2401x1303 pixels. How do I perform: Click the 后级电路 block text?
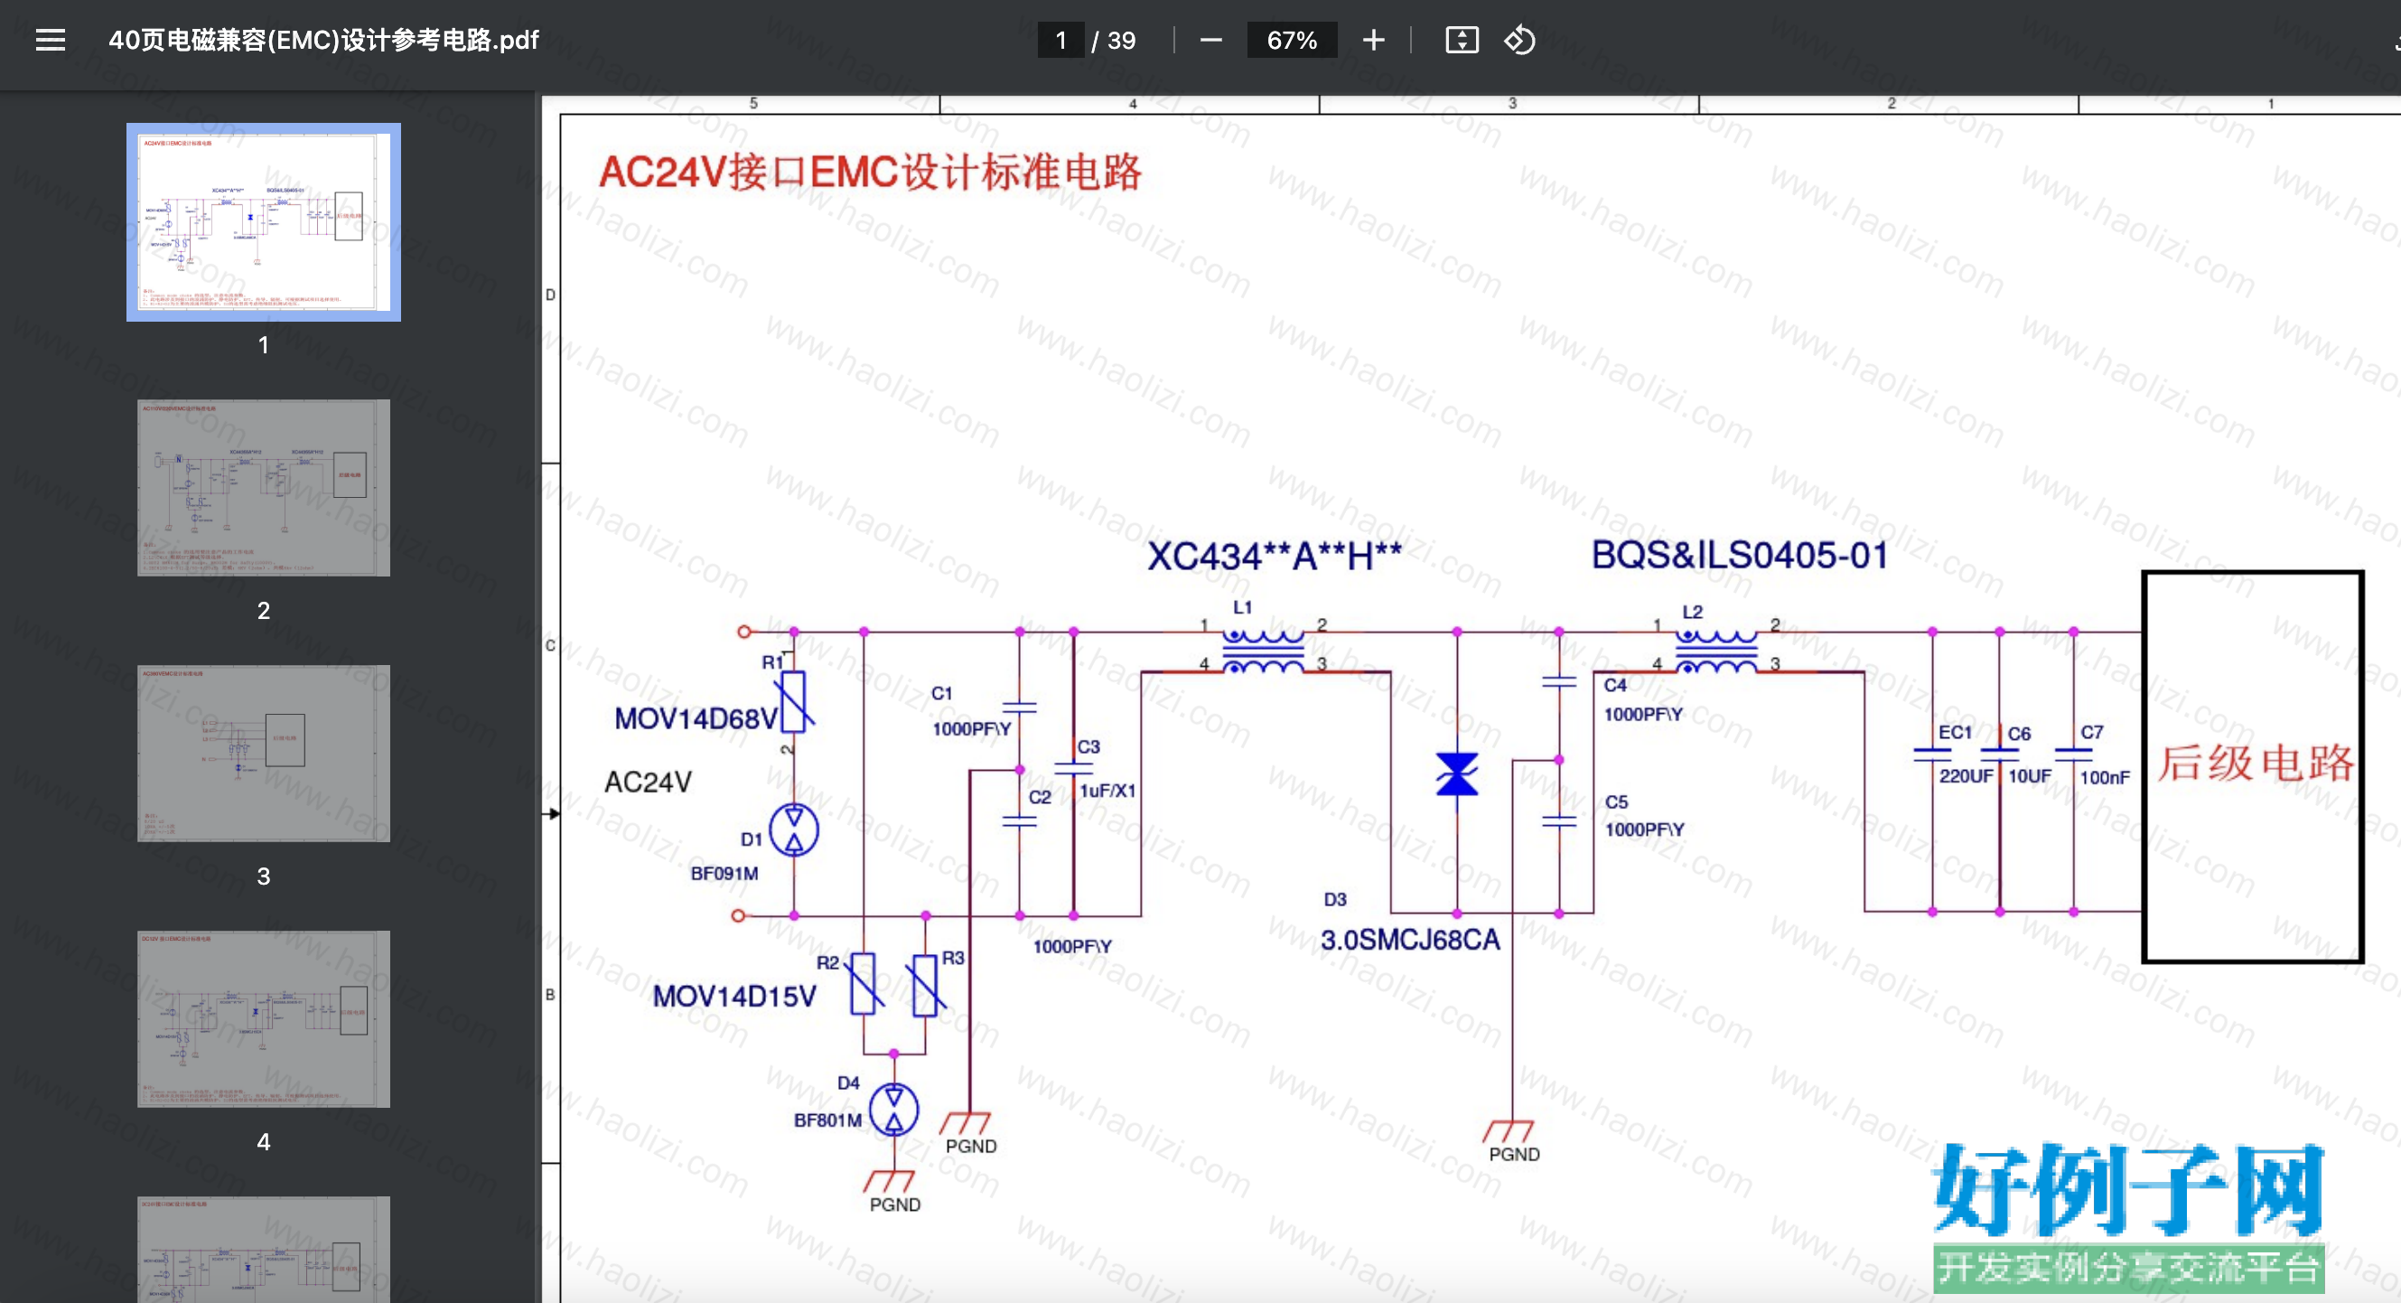2255,763
